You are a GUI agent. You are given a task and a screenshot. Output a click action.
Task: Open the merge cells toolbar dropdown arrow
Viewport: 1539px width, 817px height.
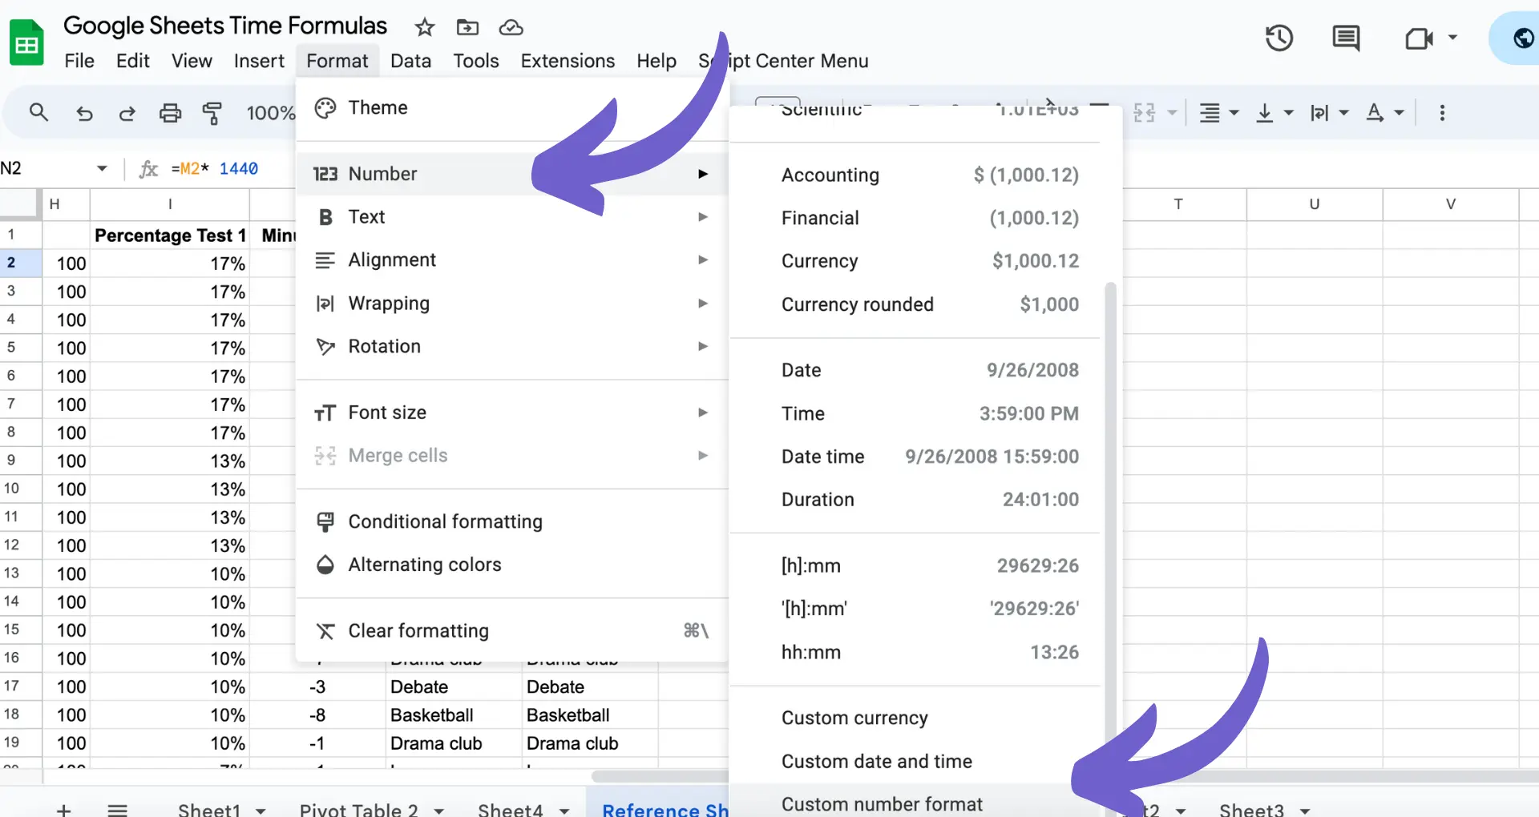point(1172,113)
